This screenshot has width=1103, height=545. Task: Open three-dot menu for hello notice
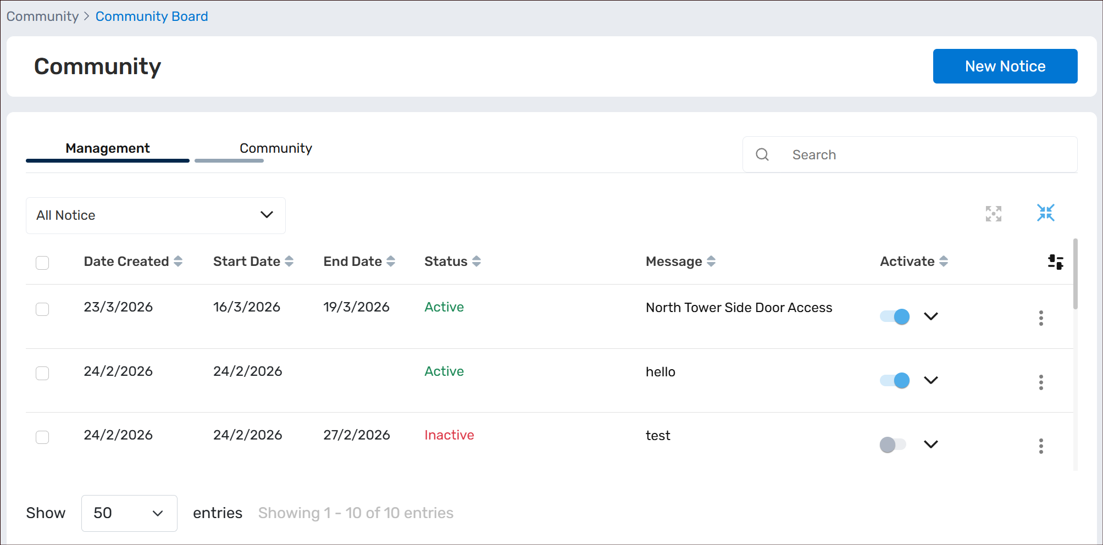[1040, 382]
